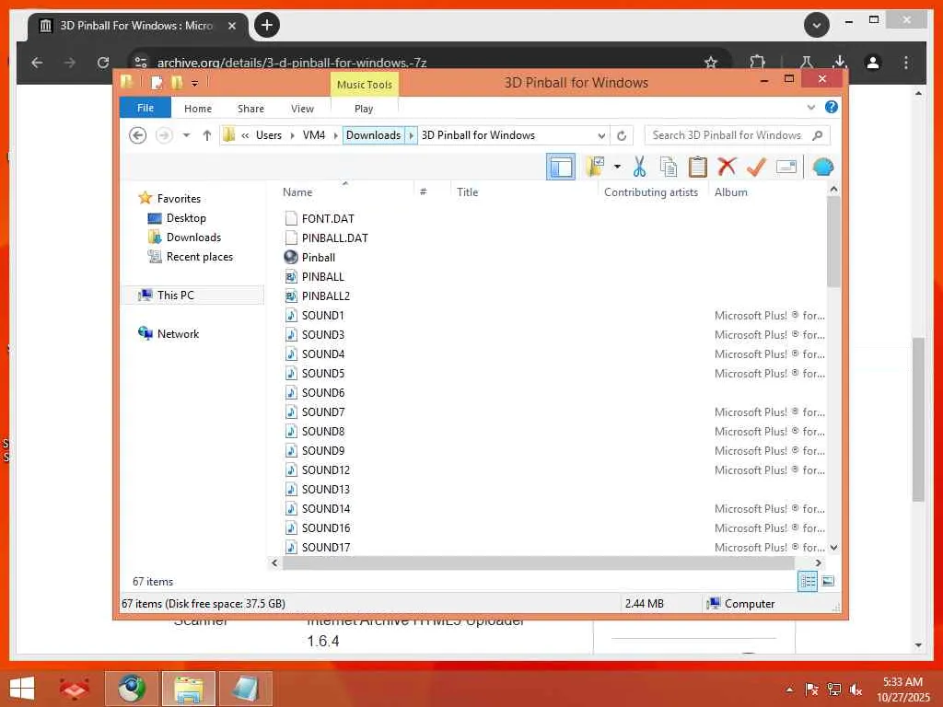Open the Play ribbon tab

pyautogui.click(x=364, y=109)
